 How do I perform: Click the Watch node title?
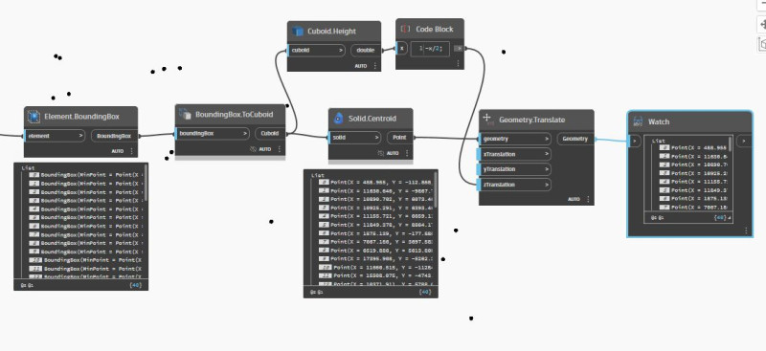click(x=659, y=121)
